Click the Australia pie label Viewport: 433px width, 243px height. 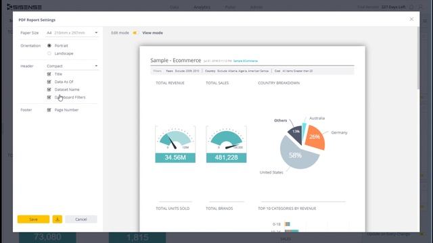click(x=317, y=118)
